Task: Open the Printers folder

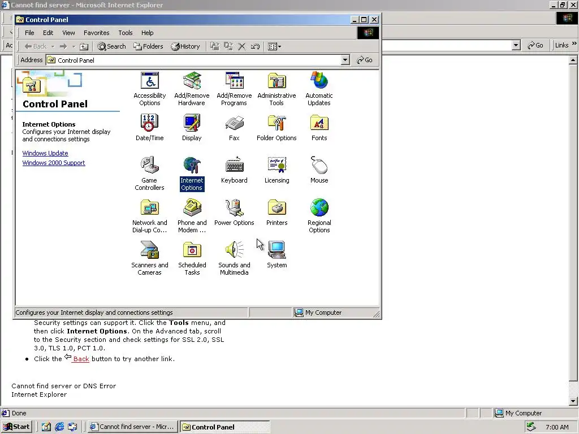Action: (x=276, y=212)
